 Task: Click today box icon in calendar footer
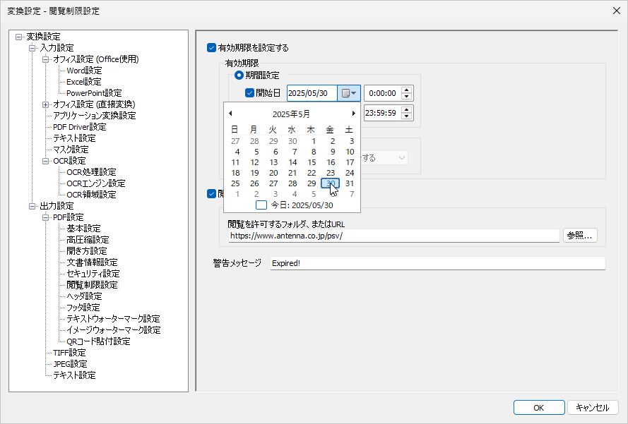(261, 205)
